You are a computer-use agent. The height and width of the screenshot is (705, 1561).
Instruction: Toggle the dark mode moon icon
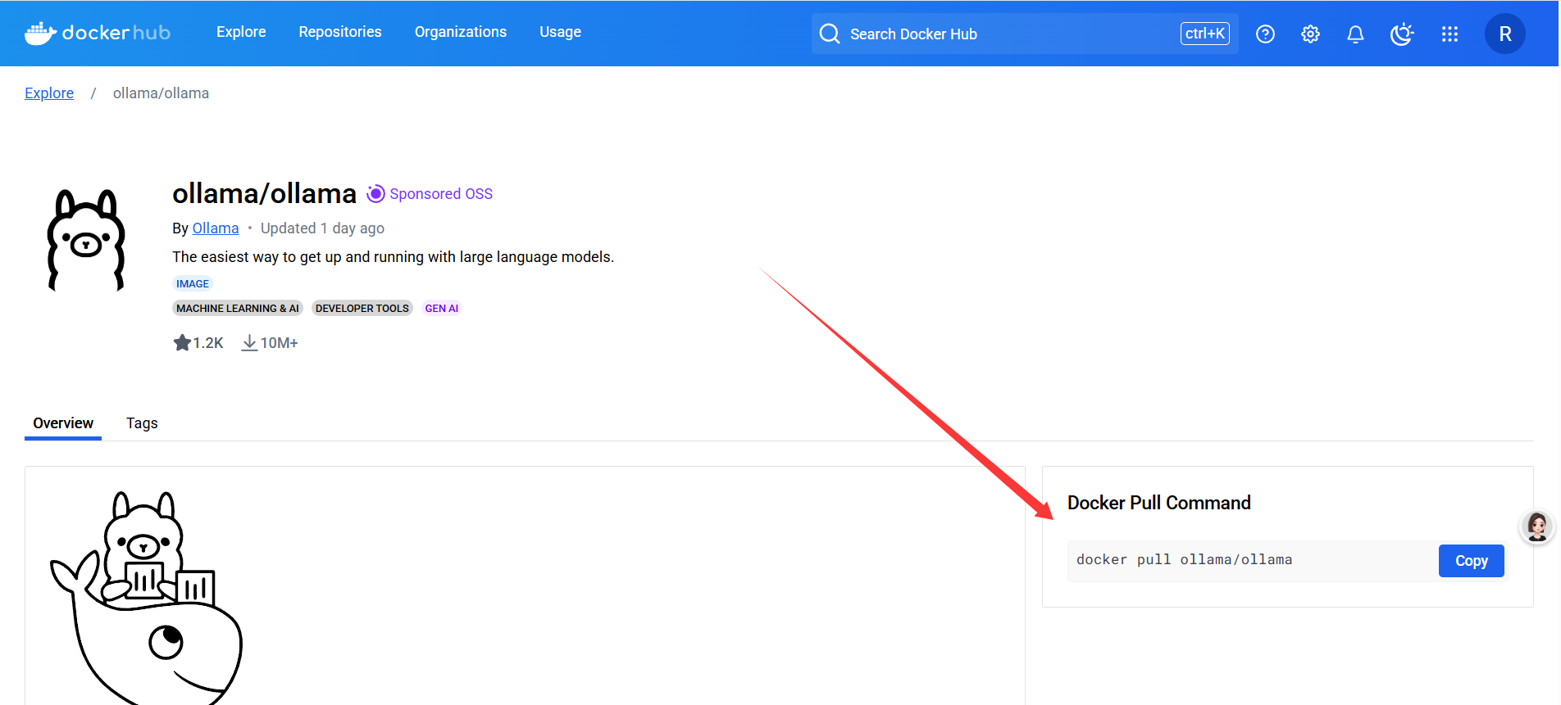click(x=1402, y=34)
